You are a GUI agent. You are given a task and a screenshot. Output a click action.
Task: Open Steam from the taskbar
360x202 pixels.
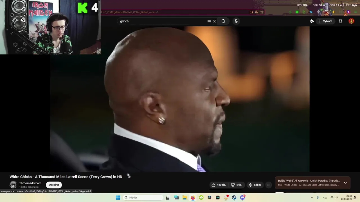[234, 198]
